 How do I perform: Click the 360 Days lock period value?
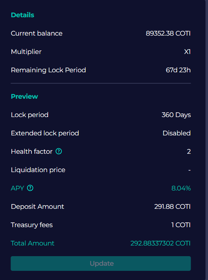point(176,115)
